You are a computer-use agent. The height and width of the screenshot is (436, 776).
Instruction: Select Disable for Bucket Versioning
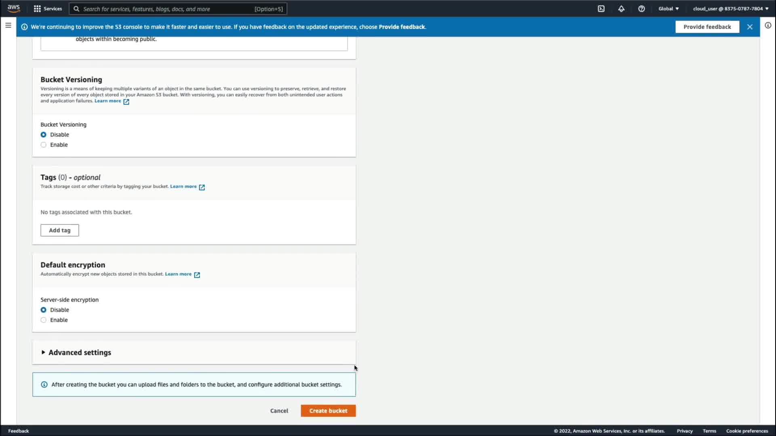[44, 135]
